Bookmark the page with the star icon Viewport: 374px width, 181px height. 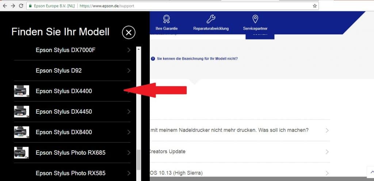(314, 6)
